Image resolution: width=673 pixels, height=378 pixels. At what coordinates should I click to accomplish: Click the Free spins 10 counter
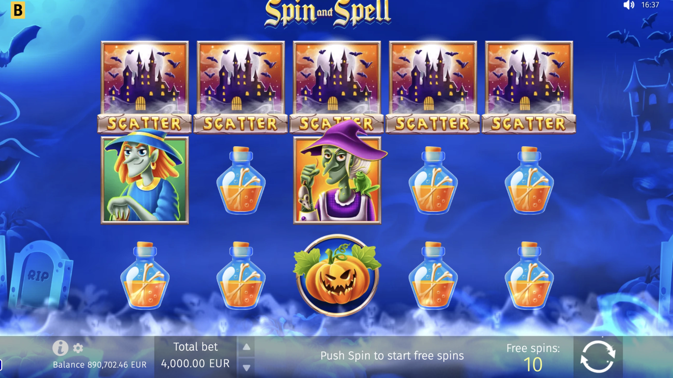[x=533, y=357]
